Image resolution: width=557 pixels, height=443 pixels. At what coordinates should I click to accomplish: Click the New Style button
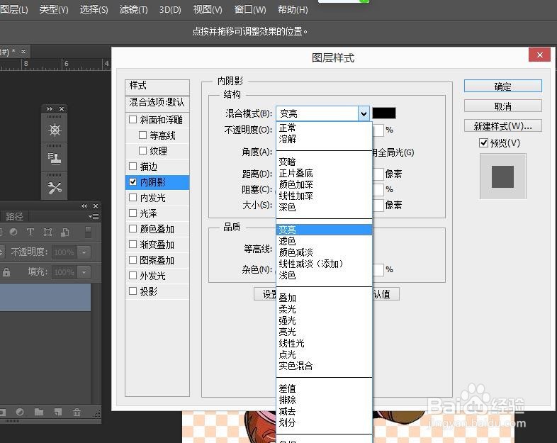coord(502,125)
